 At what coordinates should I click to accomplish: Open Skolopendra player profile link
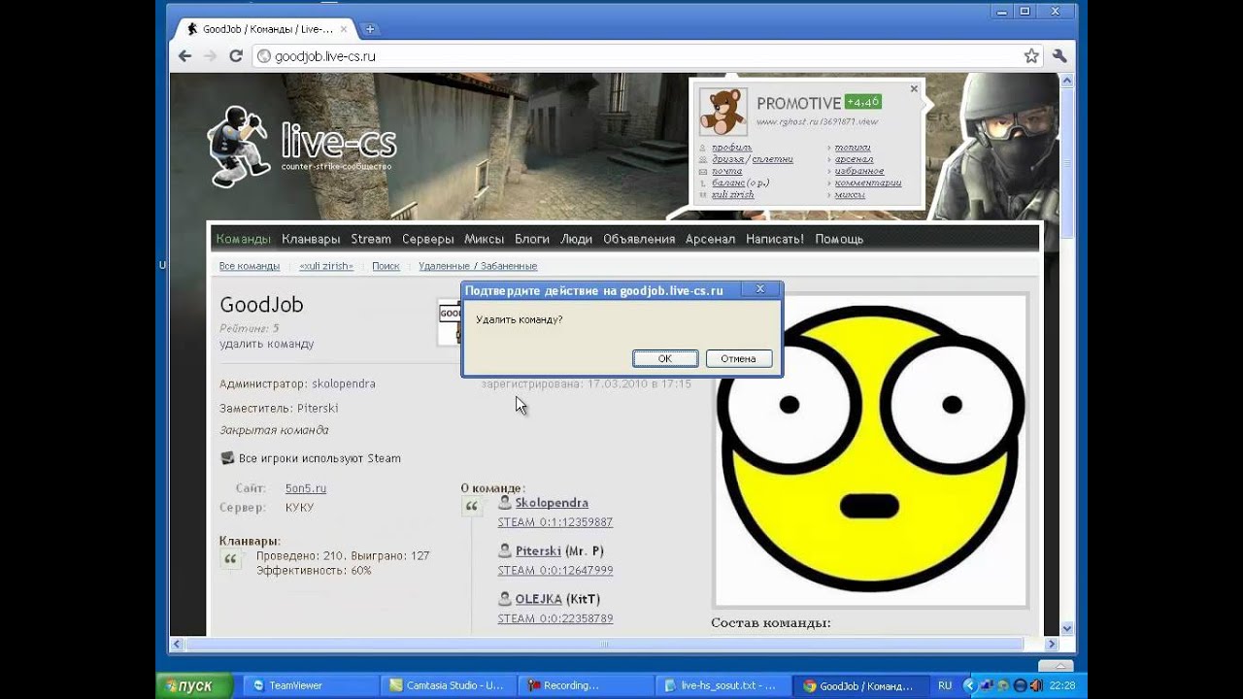[552, 503]
